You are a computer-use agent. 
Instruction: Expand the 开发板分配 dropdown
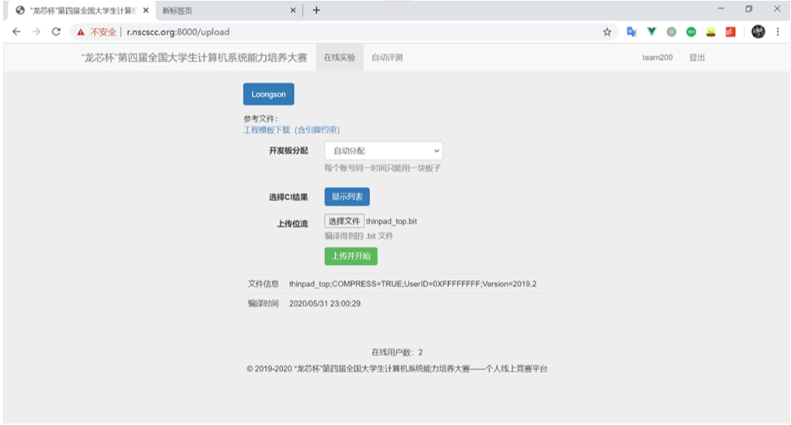click(383, 150)
